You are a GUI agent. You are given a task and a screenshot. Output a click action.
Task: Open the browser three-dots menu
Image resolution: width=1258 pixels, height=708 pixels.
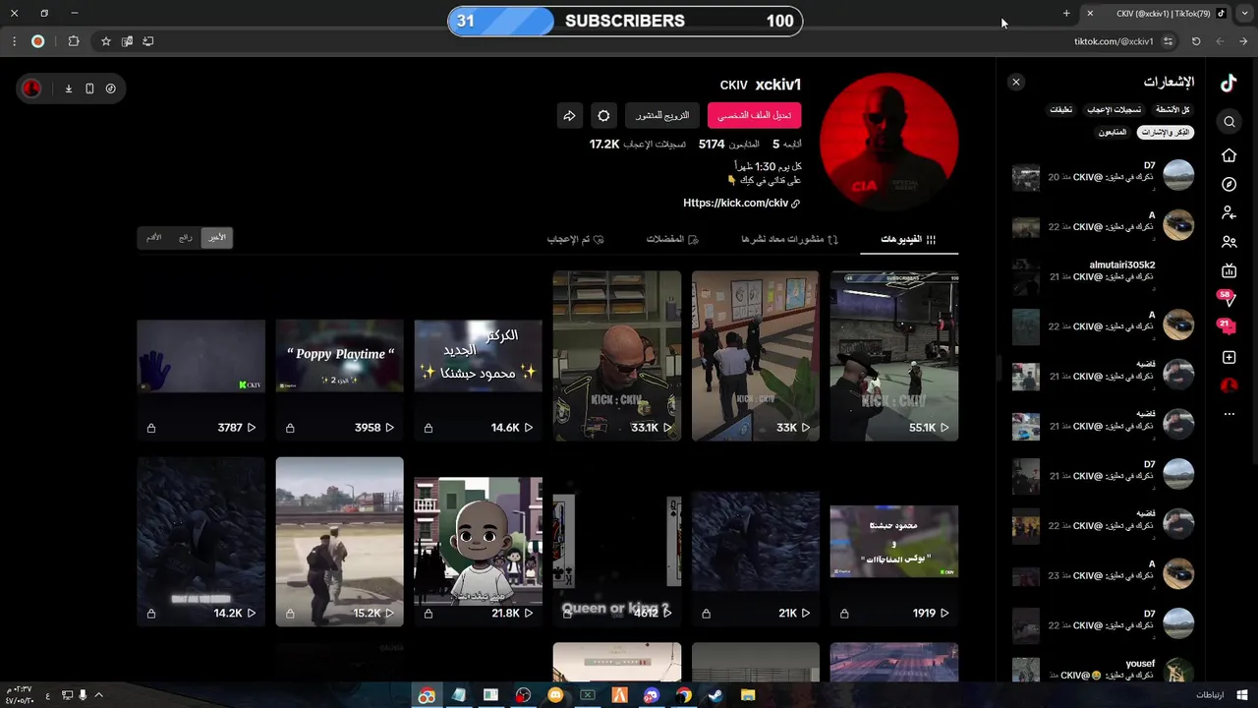[x=14, y=41]
